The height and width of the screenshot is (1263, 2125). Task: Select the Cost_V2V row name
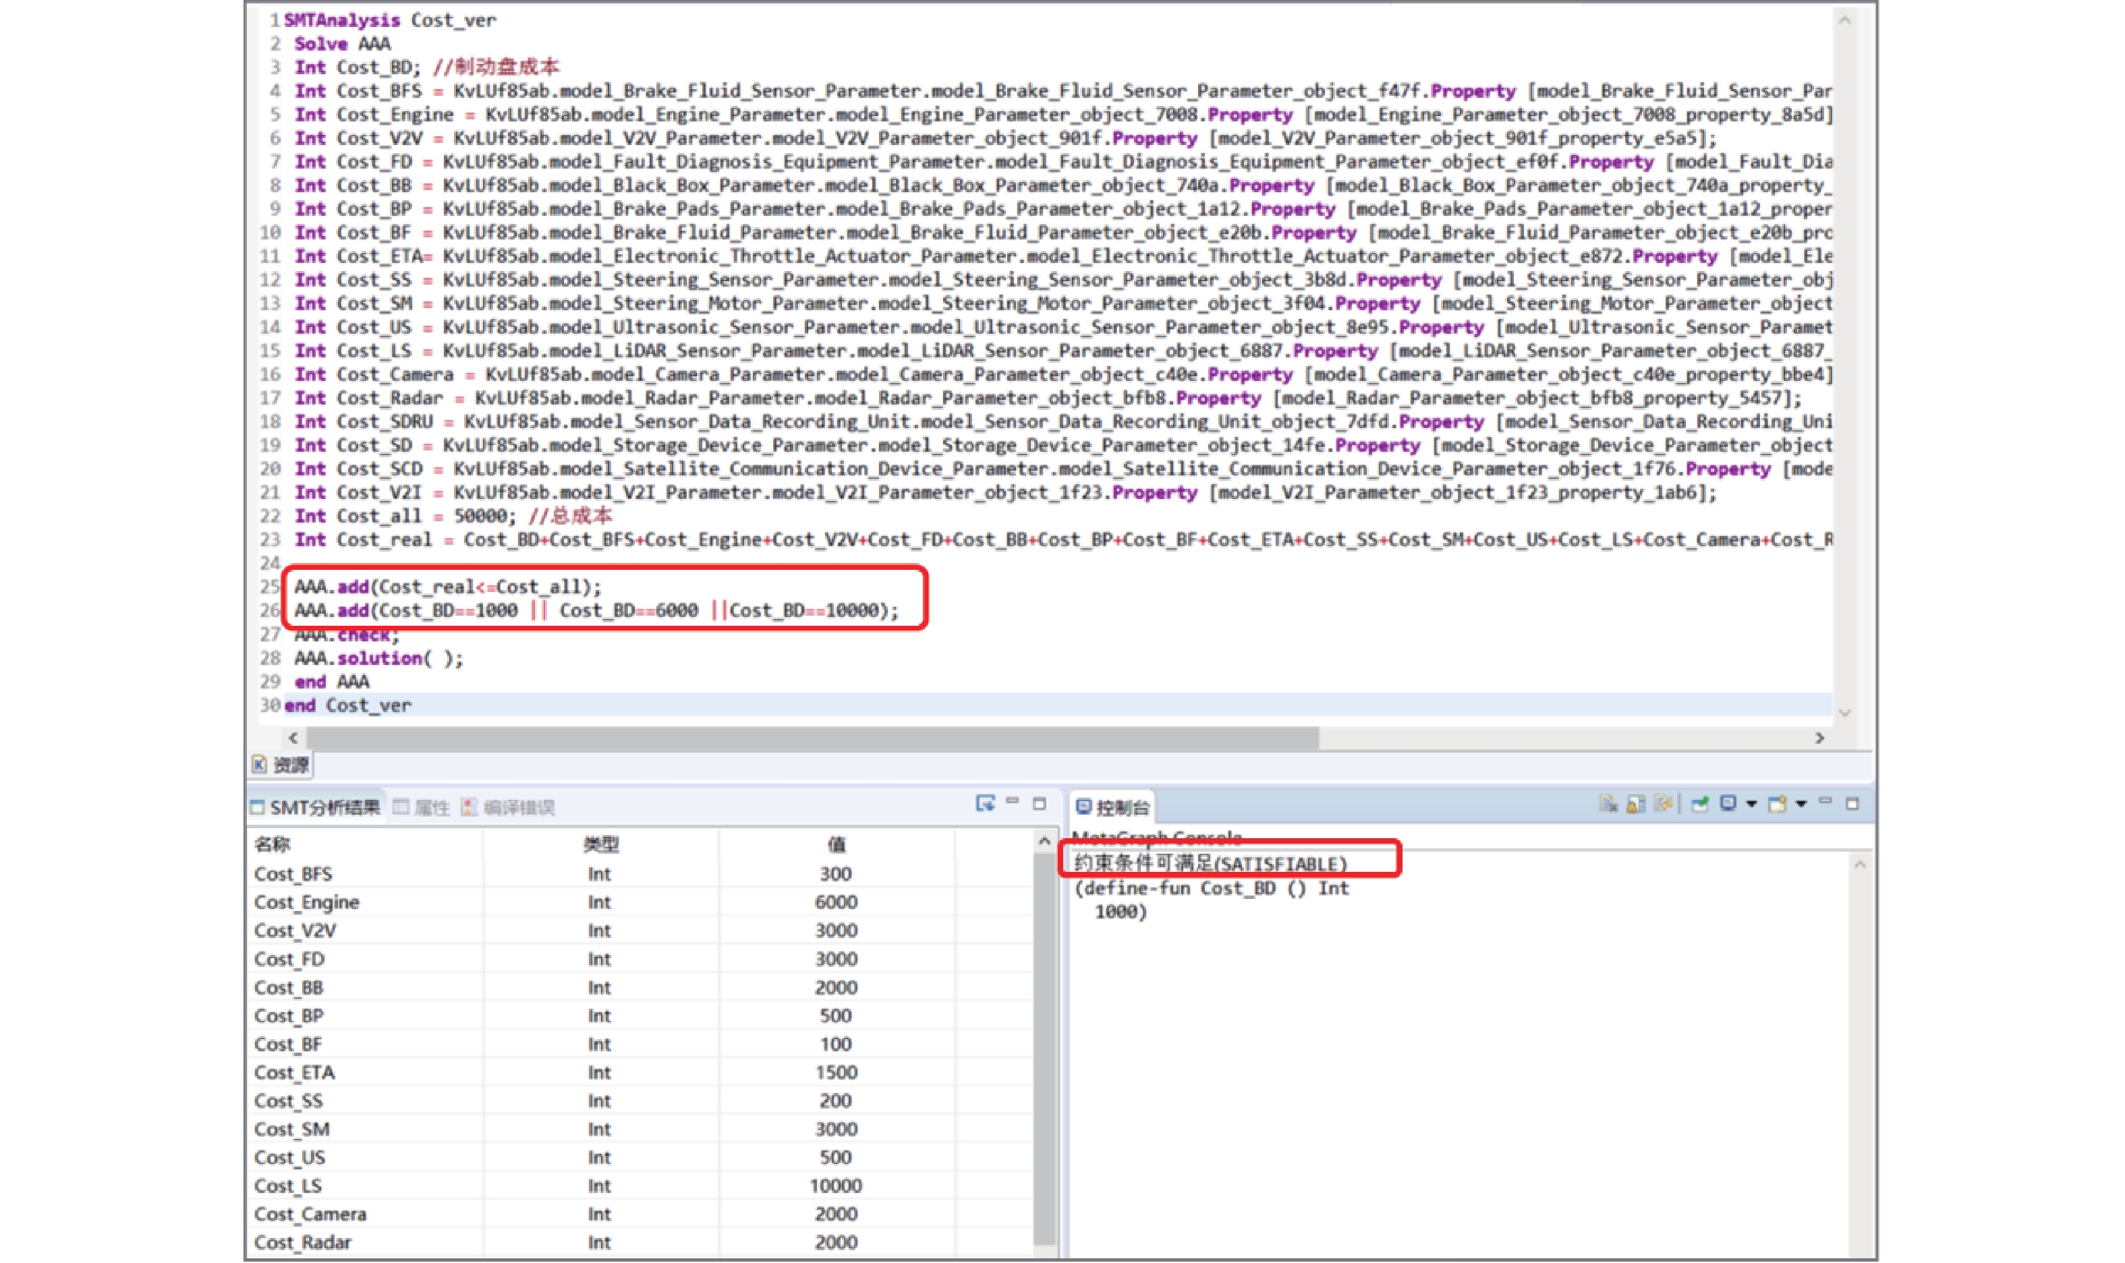(295, 931)
